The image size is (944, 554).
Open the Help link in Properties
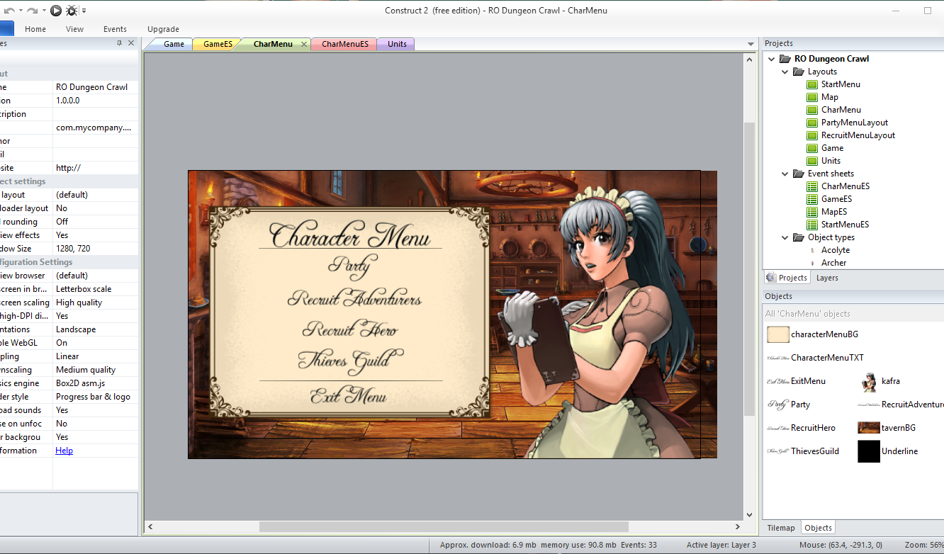[x=64, y=451]
